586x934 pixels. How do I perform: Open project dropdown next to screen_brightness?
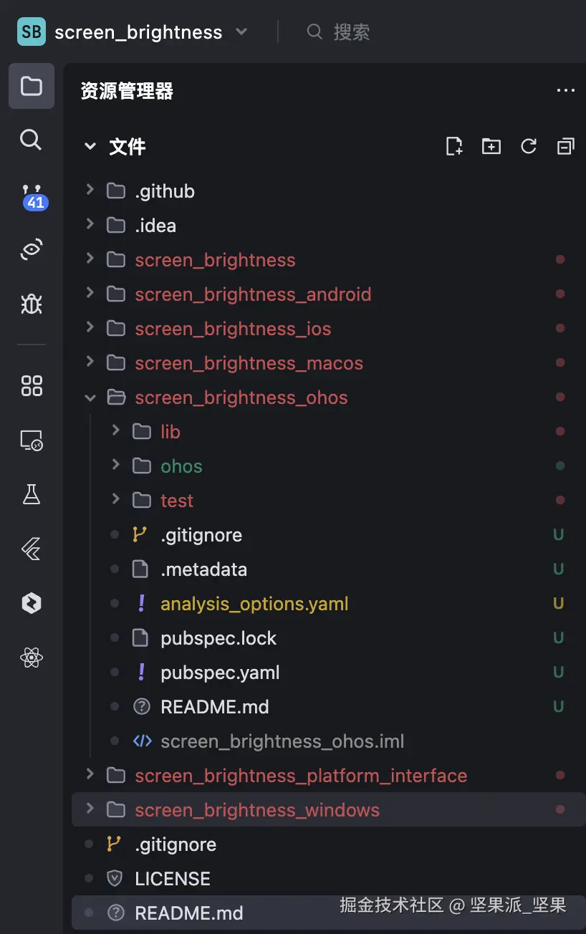pos(241,32)
